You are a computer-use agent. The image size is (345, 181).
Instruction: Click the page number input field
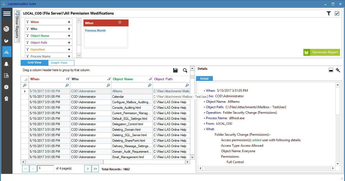click(45, 169)
